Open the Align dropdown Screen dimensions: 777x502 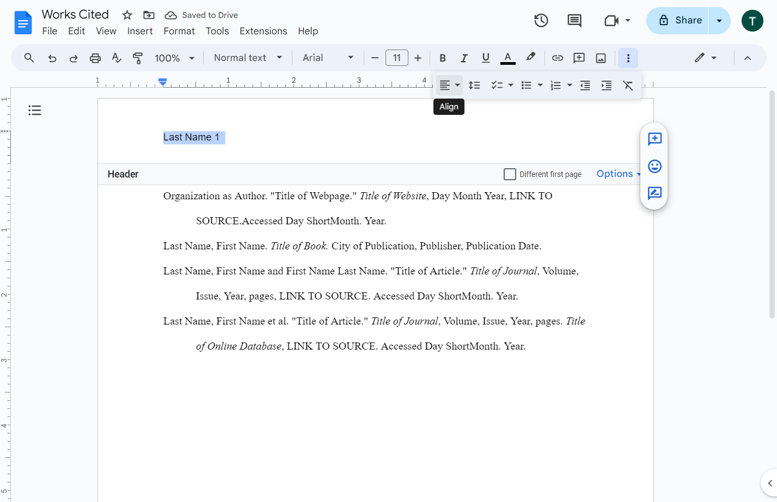click(x=450, y=85)
